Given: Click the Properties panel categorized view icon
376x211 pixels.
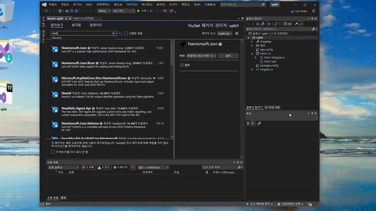Looking at the screenshot, I should tap(248, 124).
